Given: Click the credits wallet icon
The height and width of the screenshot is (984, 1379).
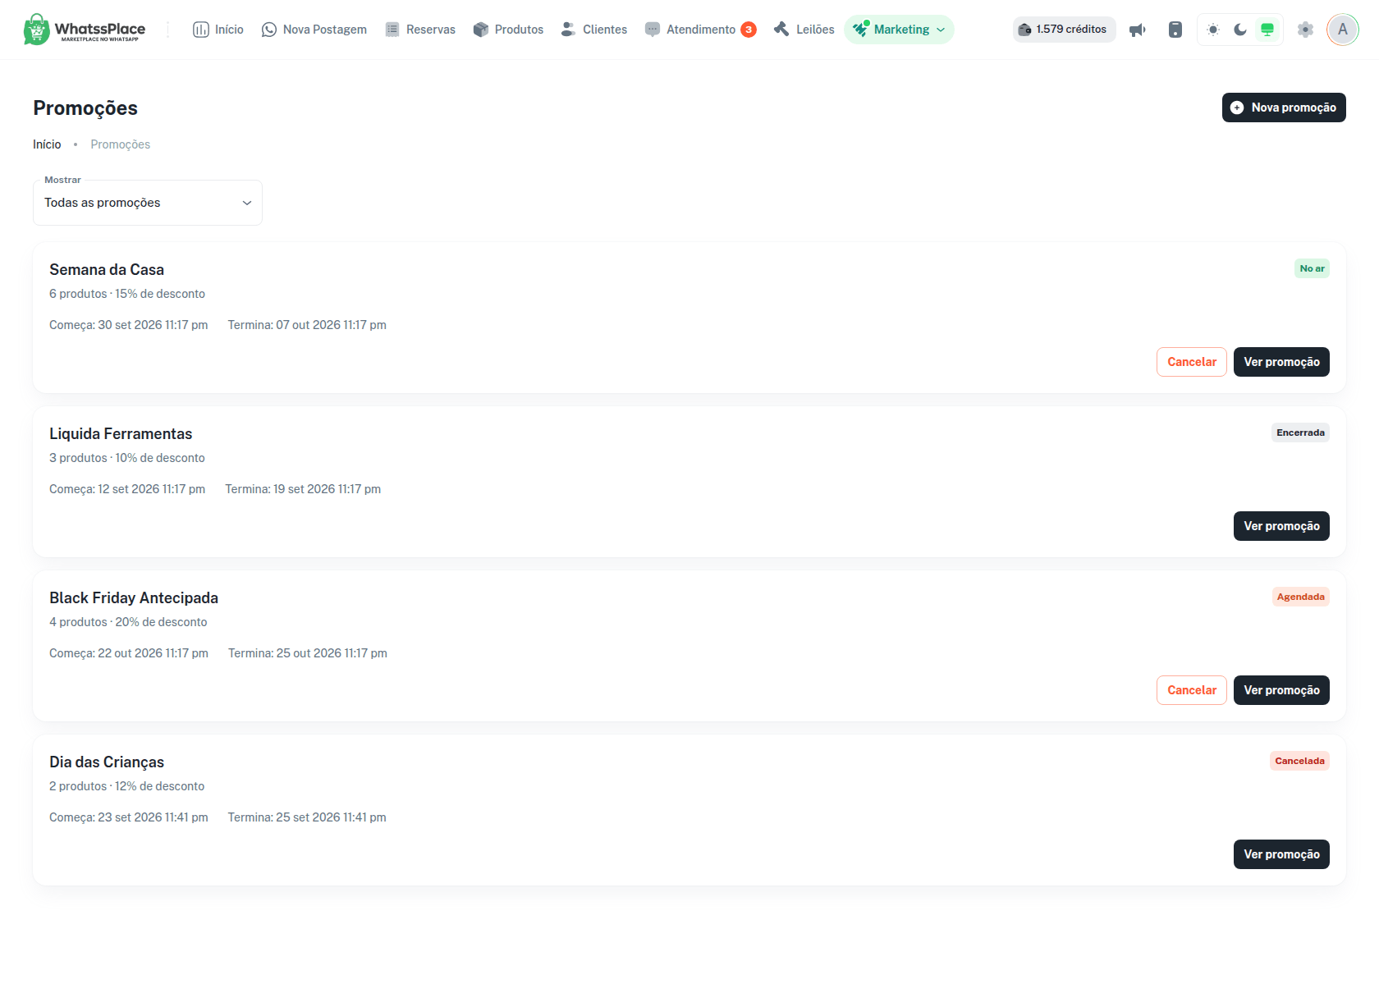Looking at the screenshot, I should 1024,30.
